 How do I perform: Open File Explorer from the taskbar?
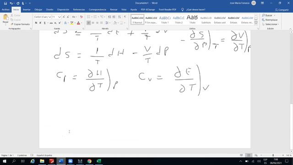[x=42, y=161]
